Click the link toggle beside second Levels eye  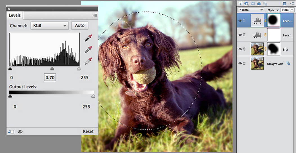click(x=244, y=35)
